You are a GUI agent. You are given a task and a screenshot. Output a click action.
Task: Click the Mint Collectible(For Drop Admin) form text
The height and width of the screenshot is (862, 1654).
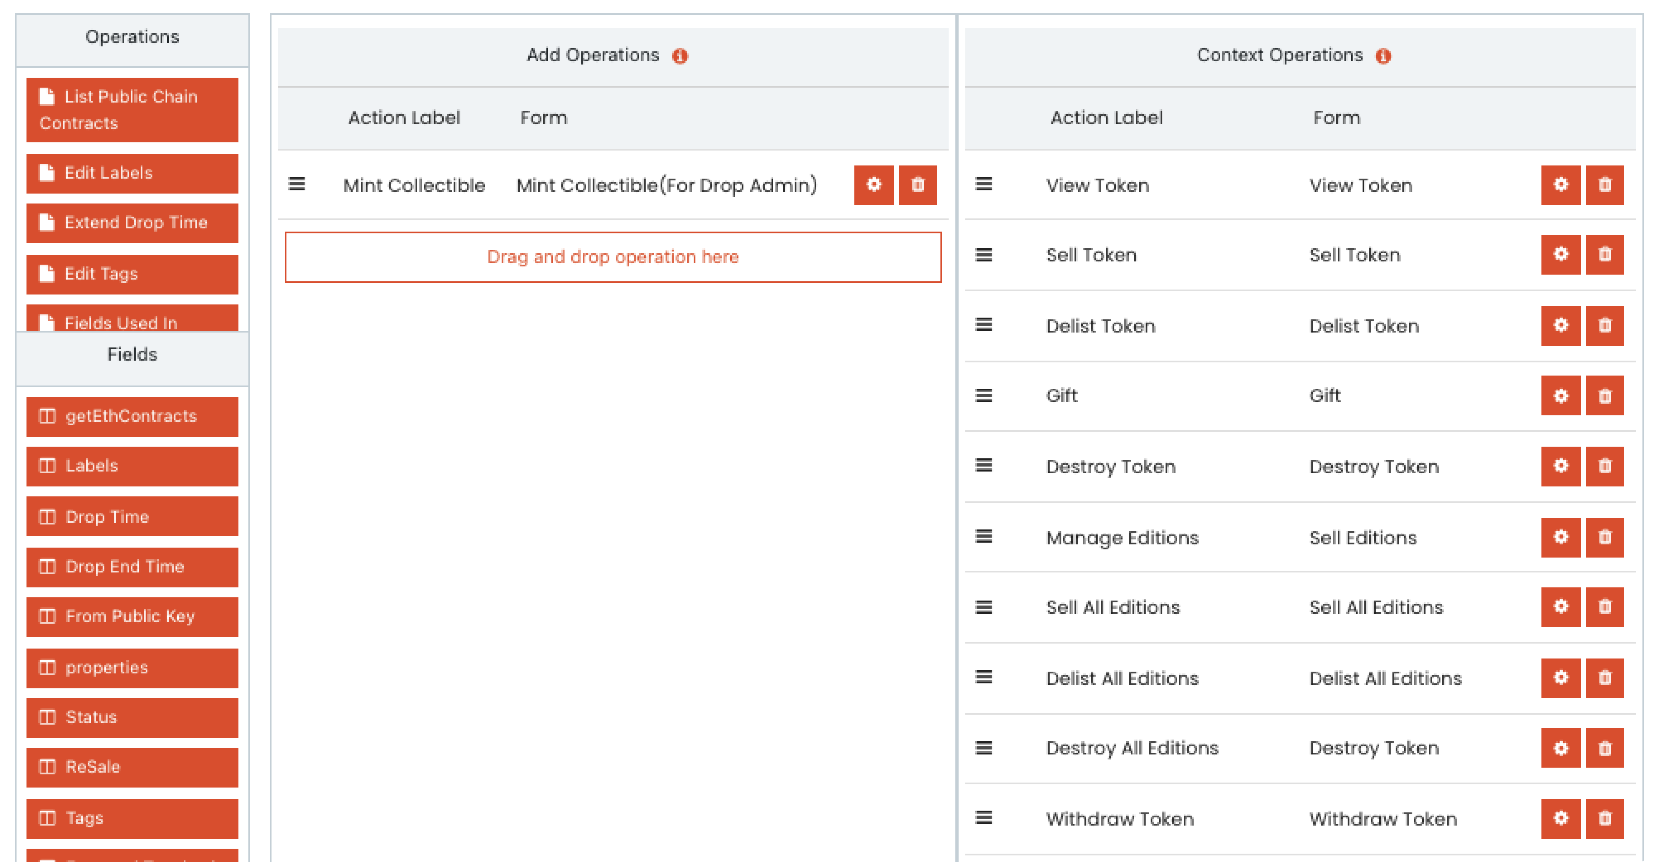pyautogui.click(x=667, y=185)
